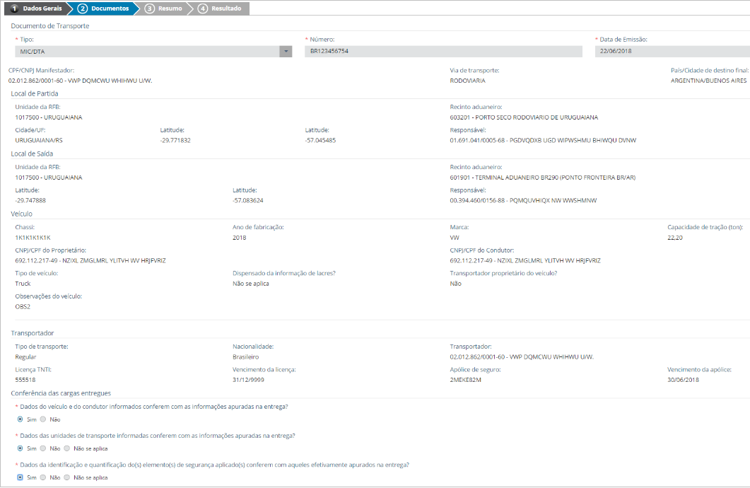Click the dropdown arrow on the Tipo field
This screenshot has height=488, width=750.
coord(285,50)
